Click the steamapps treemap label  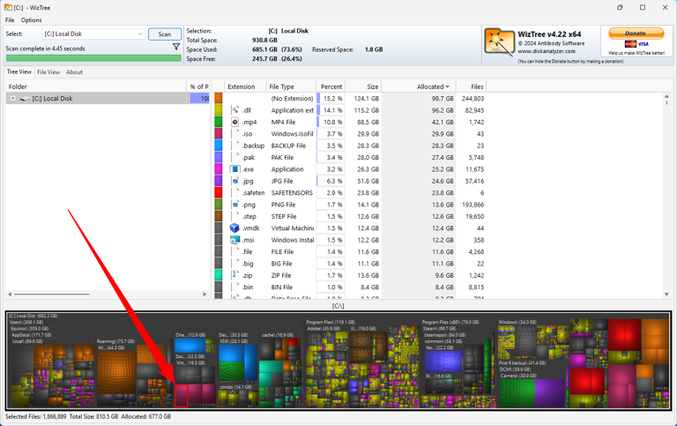(x=444, y=335)
